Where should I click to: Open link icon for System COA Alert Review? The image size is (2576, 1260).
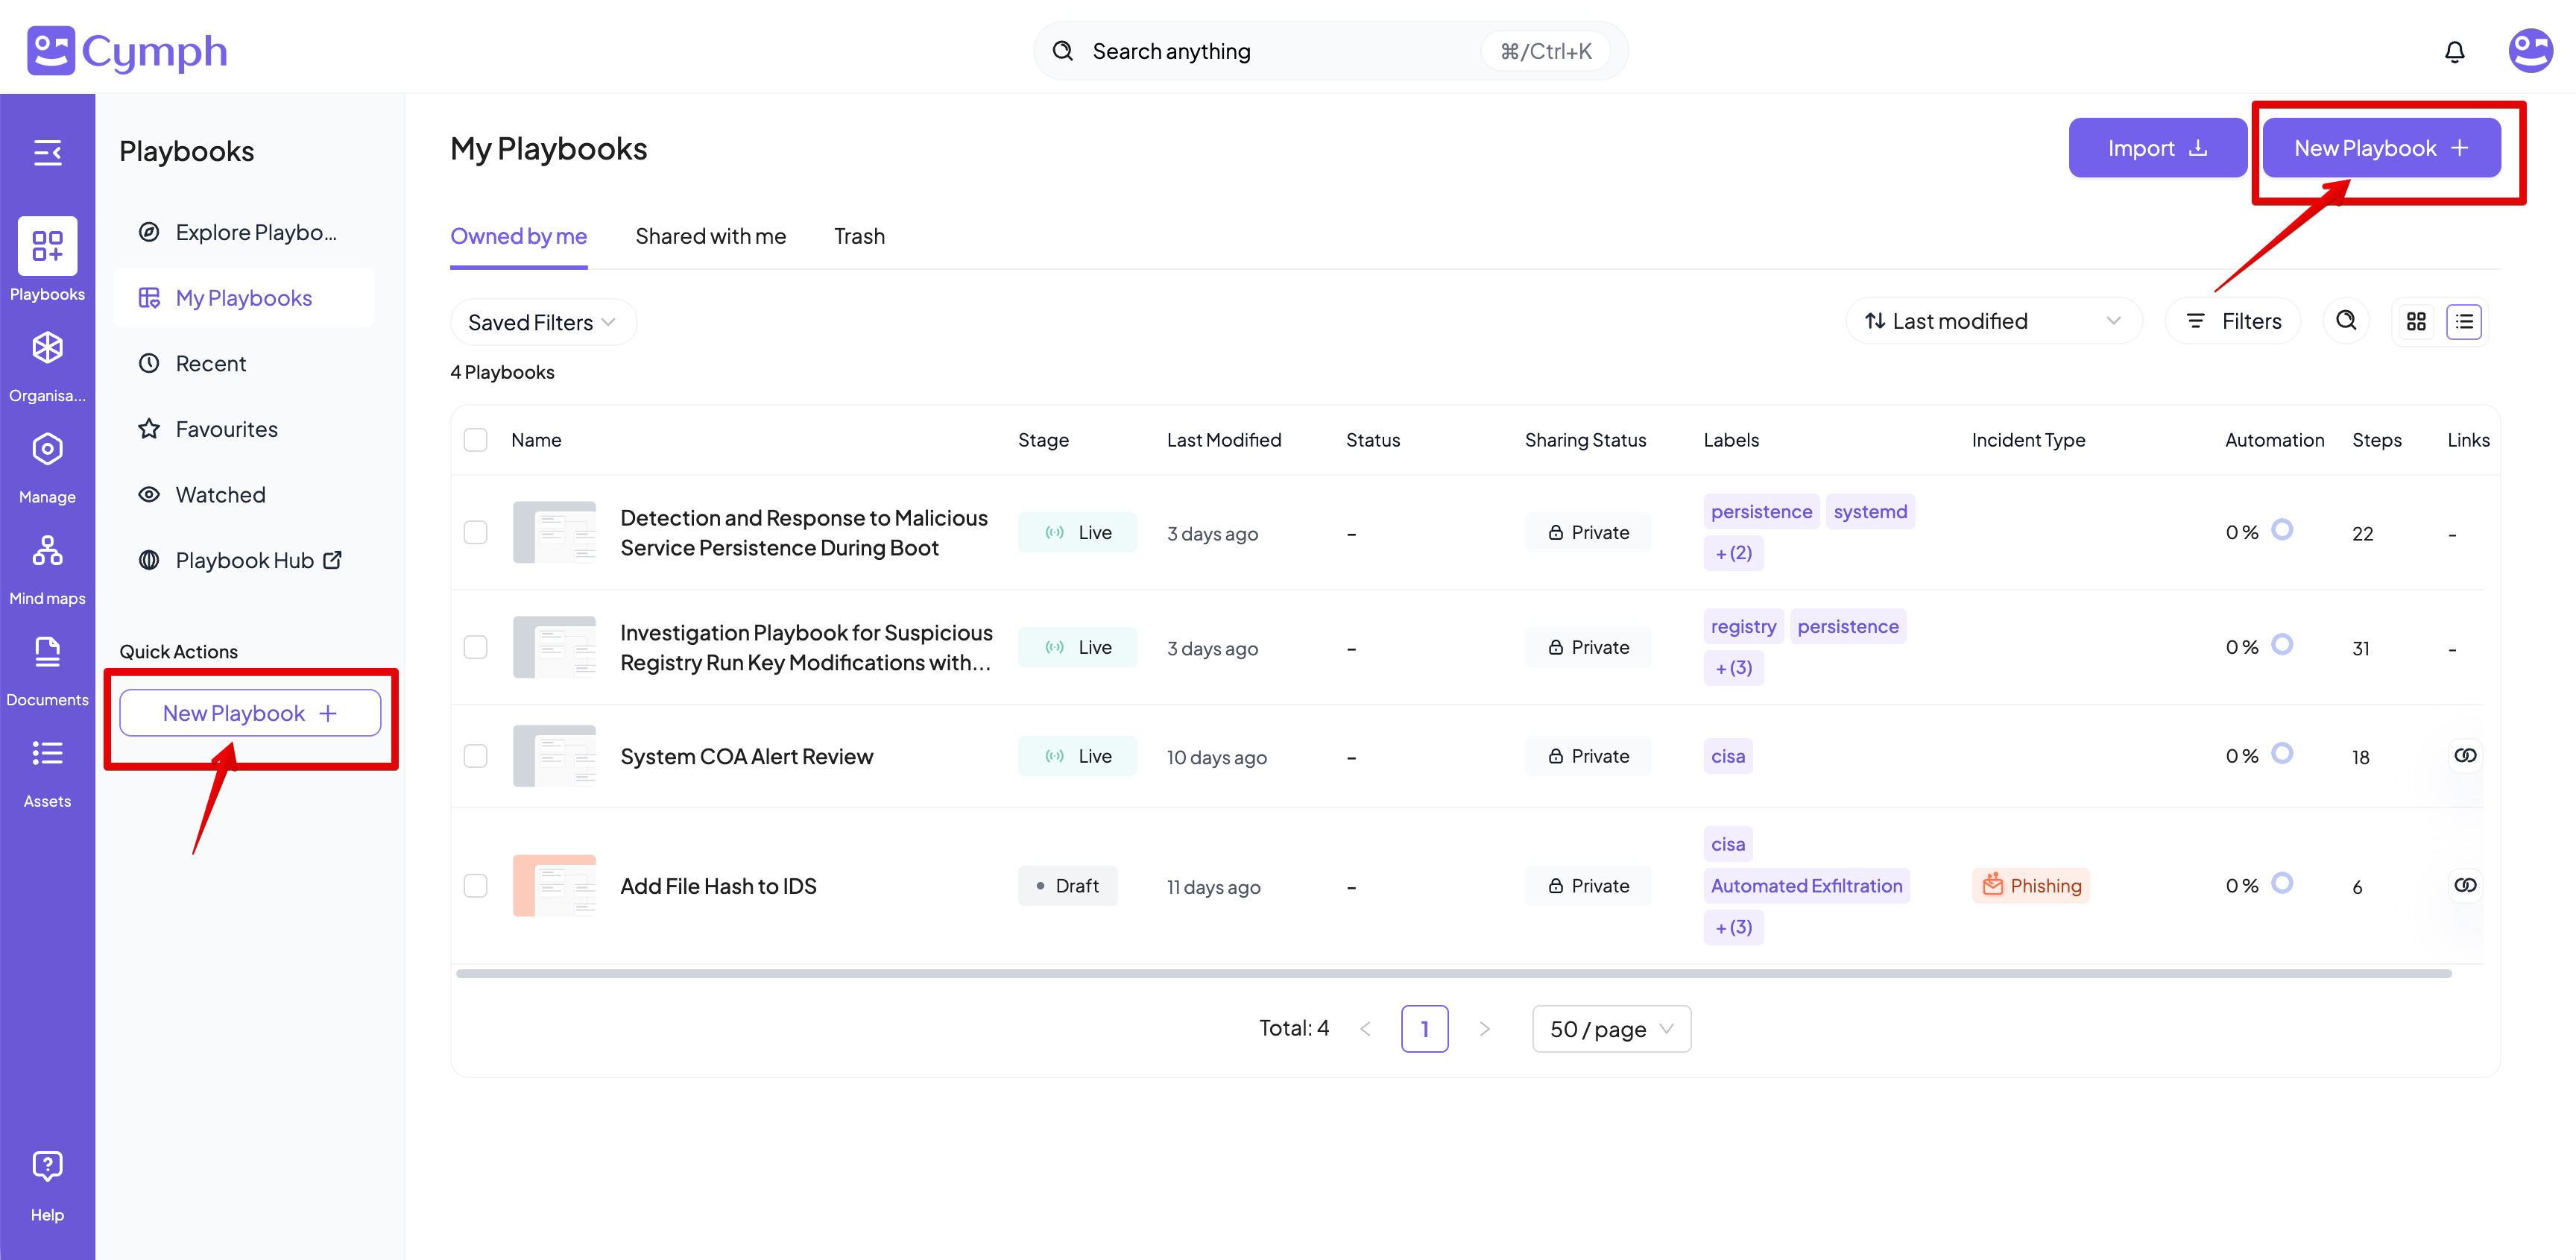tap(2464, 756)
